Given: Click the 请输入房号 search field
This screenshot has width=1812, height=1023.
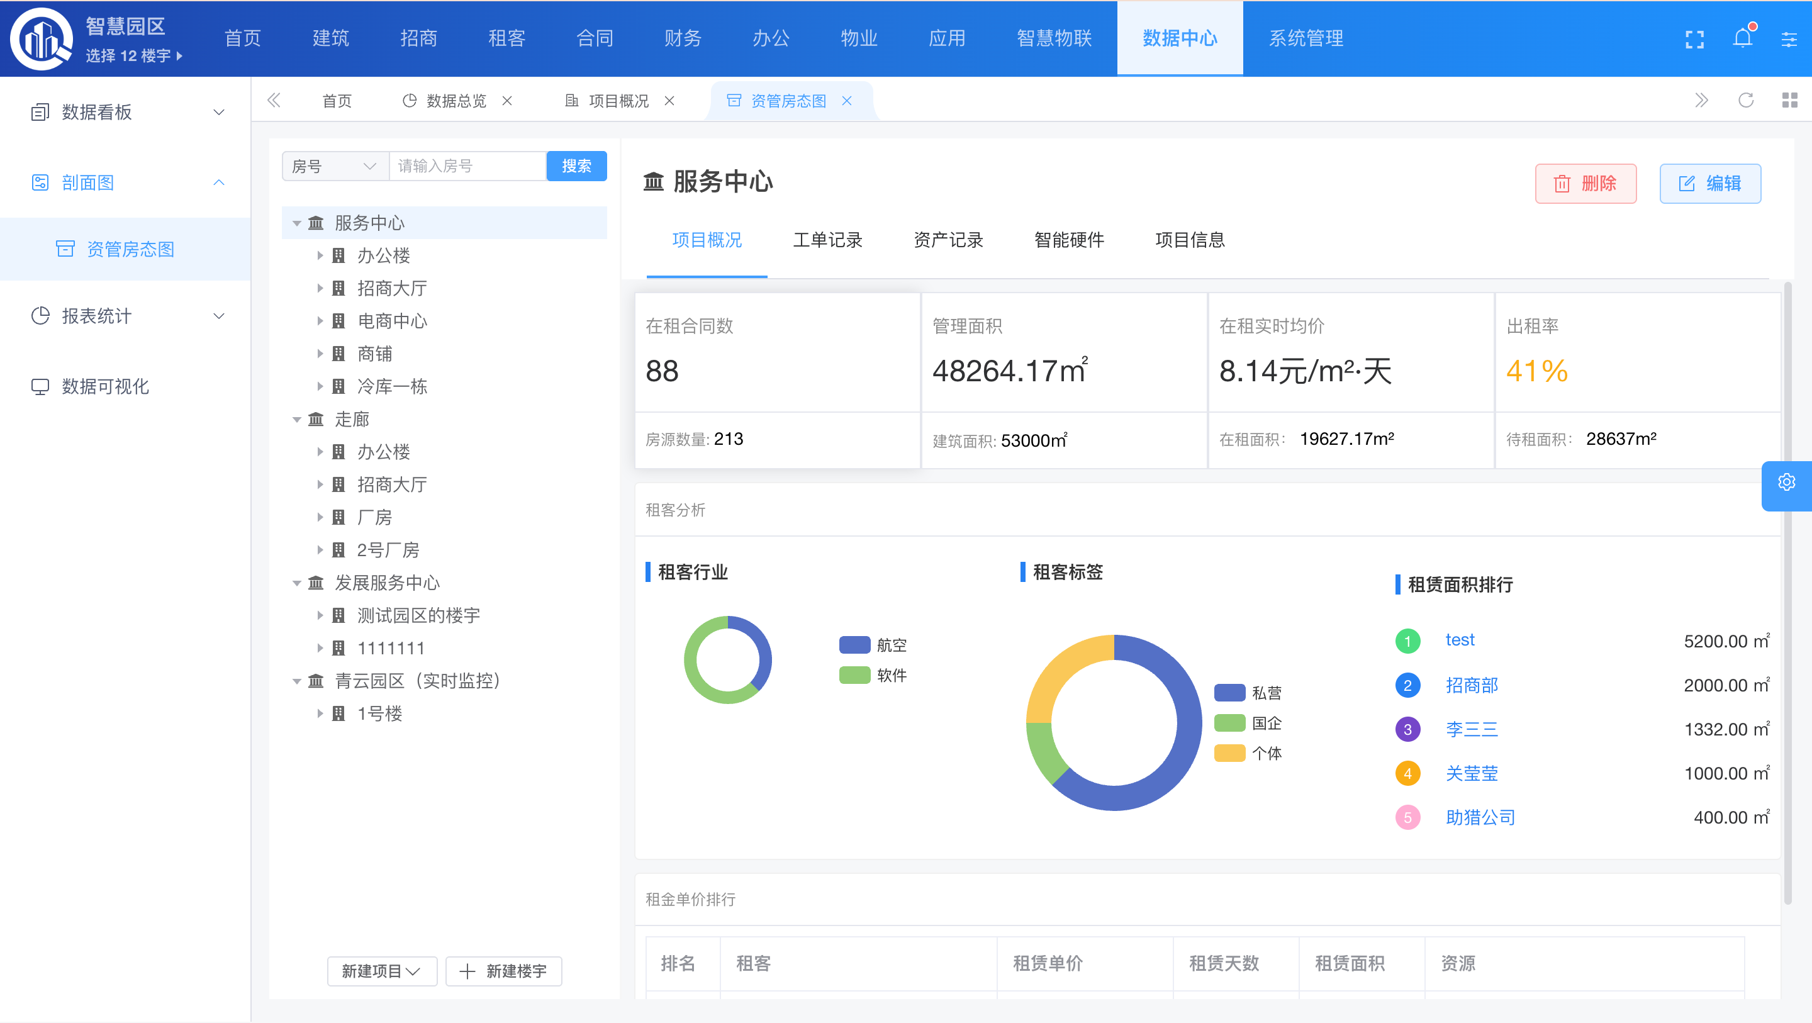Looking at the screenshot, I should tap(467, 166).
